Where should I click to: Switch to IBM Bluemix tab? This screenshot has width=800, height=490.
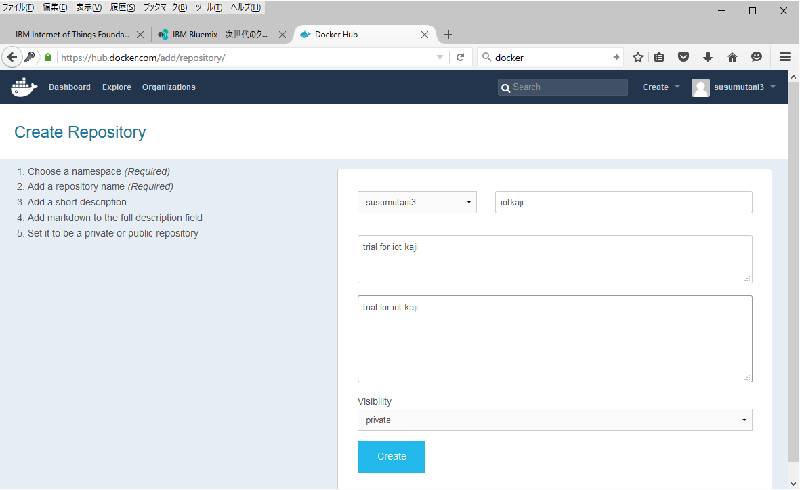(x=220, y=35)
